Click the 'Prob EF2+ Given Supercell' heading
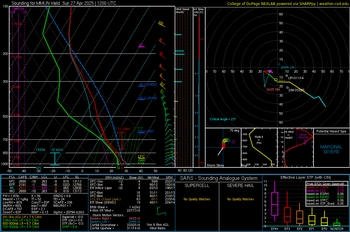 pyautogui.click(x=325, y=184)
